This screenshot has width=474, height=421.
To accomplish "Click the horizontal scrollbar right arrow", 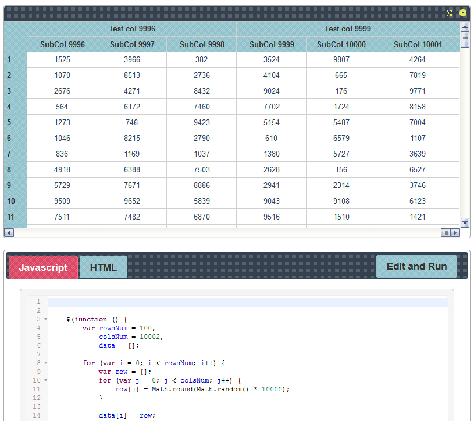I will tap(455, 232).
